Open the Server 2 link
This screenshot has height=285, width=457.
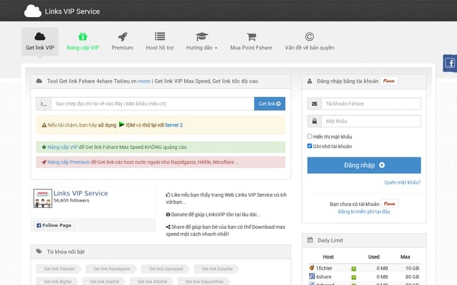(x=174, y=125)
